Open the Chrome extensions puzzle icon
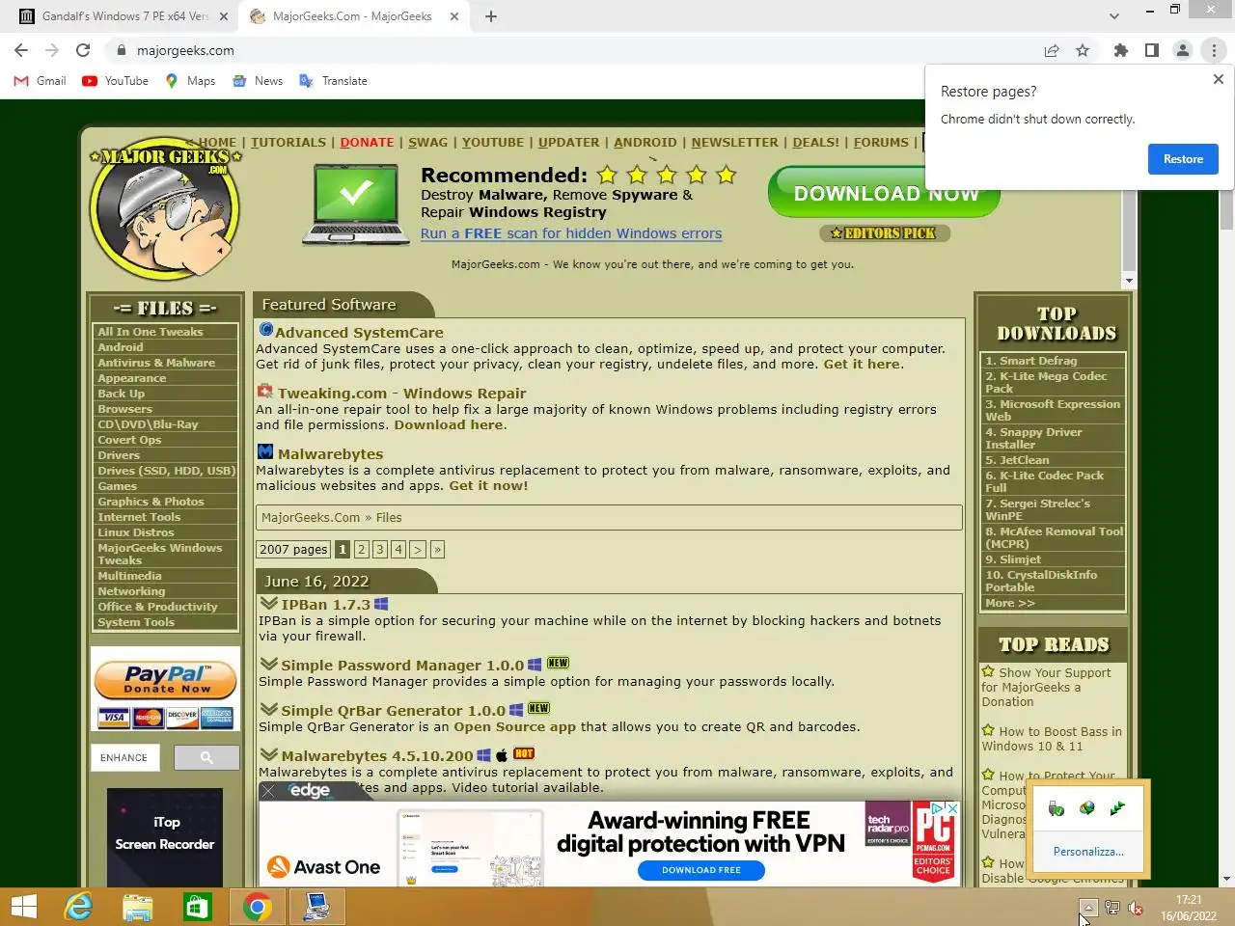1235x926 pixels. 1121,50
